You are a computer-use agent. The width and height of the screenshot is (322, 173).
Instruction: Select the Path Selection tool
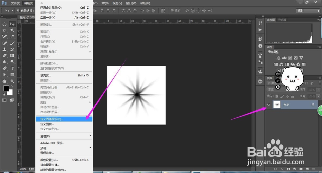coord(5,75)
